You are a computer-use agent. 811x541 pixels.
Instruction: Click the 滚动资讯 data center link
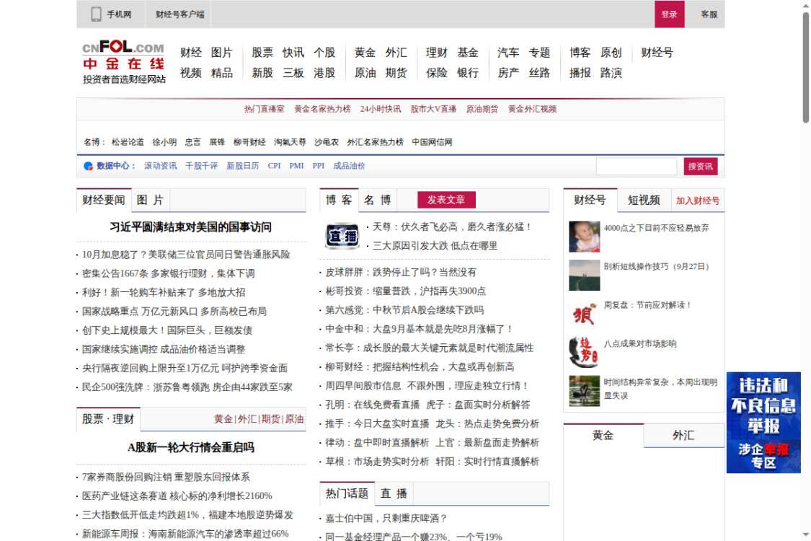click(x=160, y=166)
